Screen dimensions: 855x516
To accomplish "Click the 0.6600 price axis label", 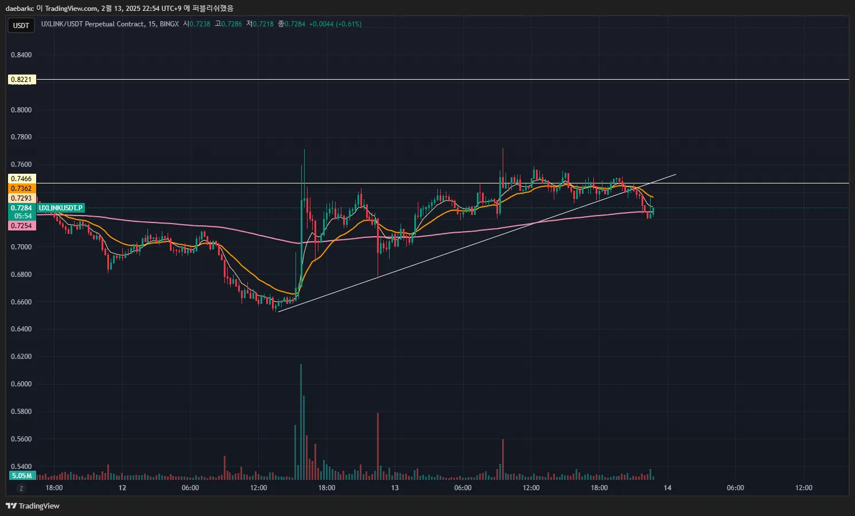I will click(x=21, y=302).
